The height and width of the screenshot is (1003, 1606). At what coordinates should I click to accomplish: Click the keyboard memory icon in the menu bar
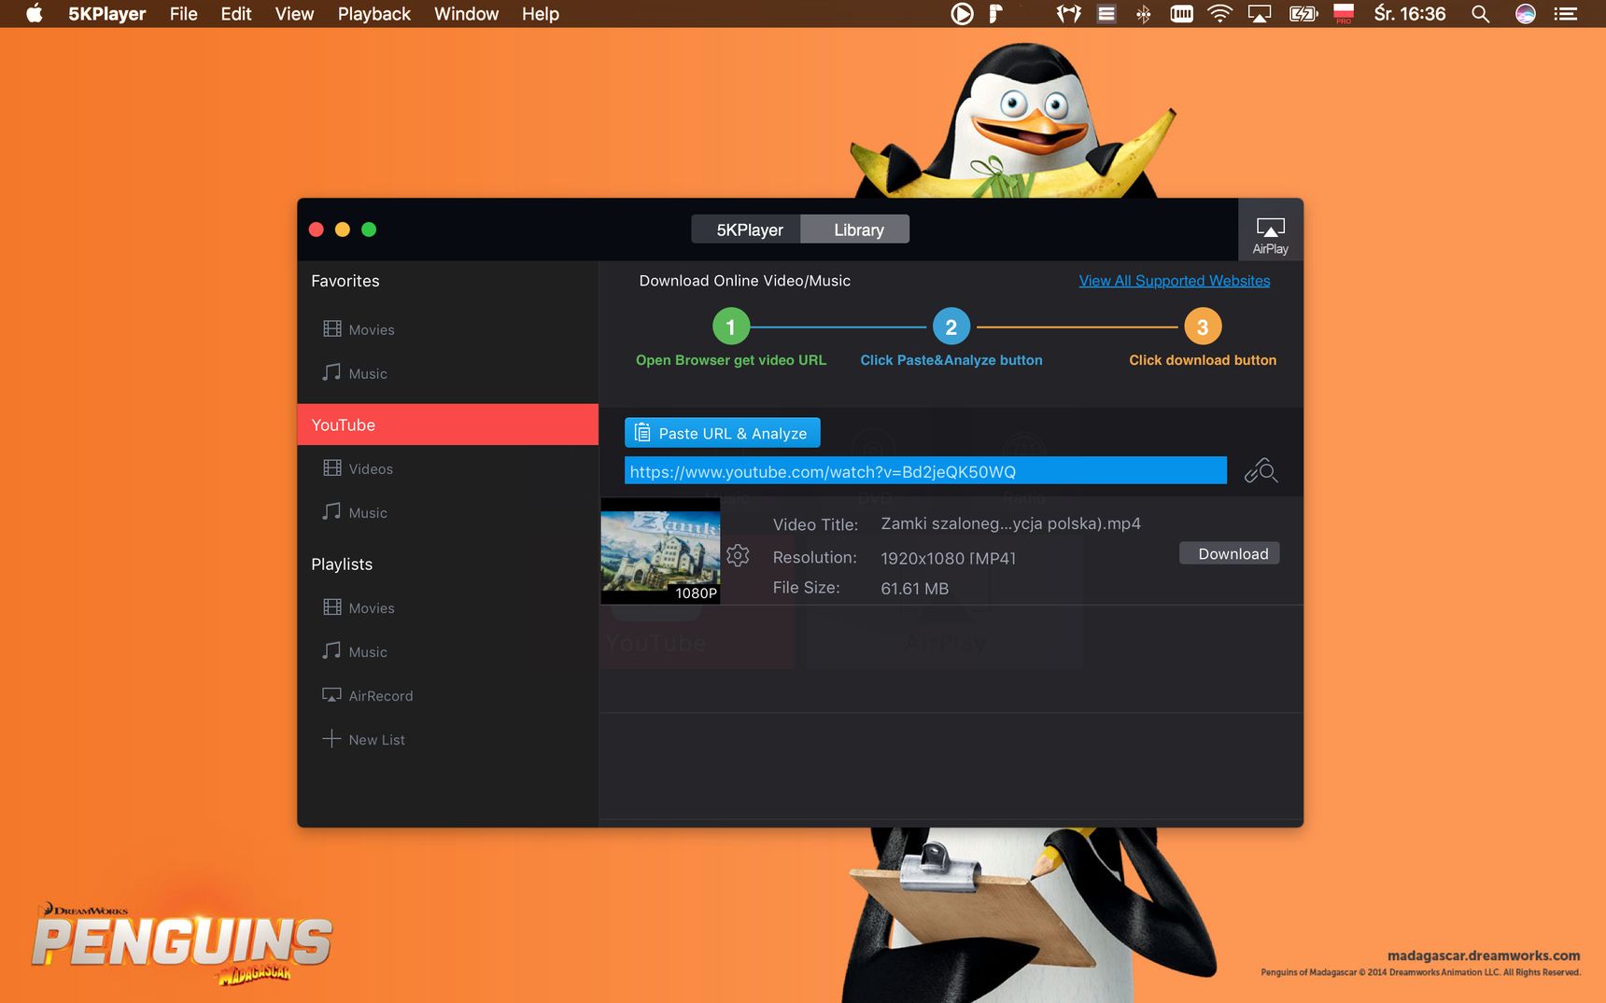1182,13
